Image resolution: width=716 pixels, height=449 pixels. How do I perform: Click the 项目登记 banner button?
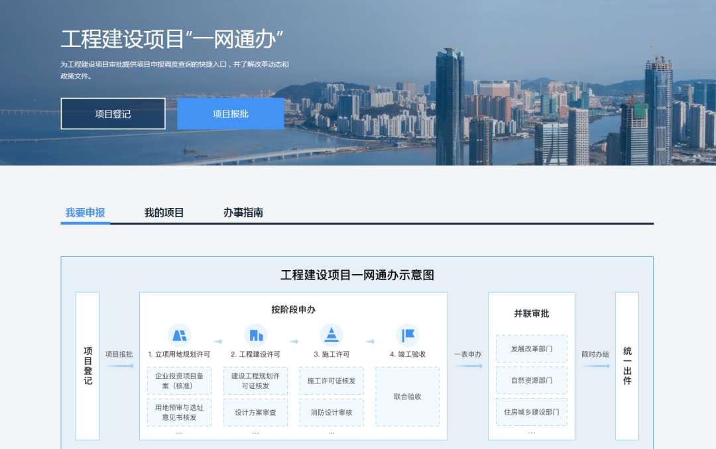(113, 114)
